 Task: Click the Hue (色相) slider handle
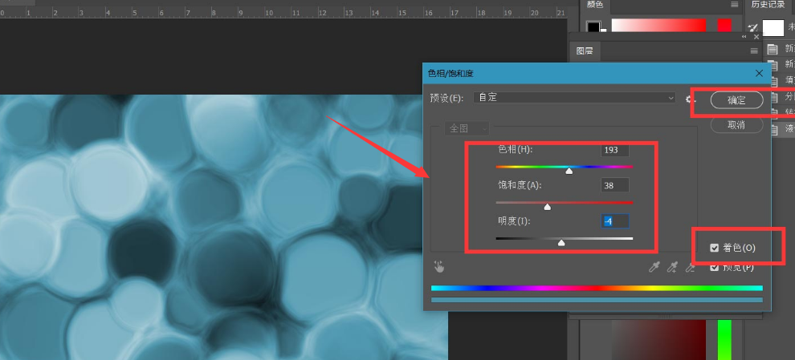(569, 170)
